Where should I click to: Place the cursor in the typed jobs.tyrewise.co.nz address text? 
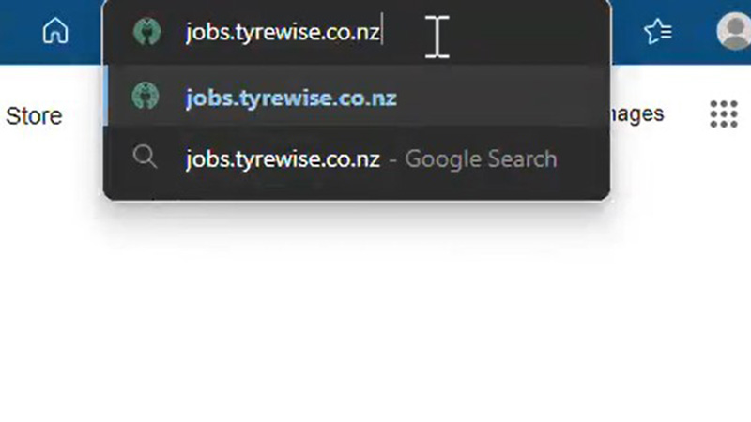[x=283, y=32]
